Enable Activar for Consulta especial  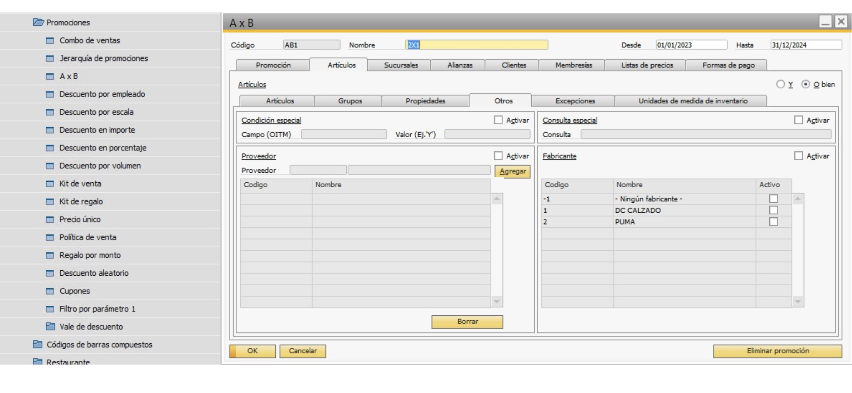[x=798, y=120]
